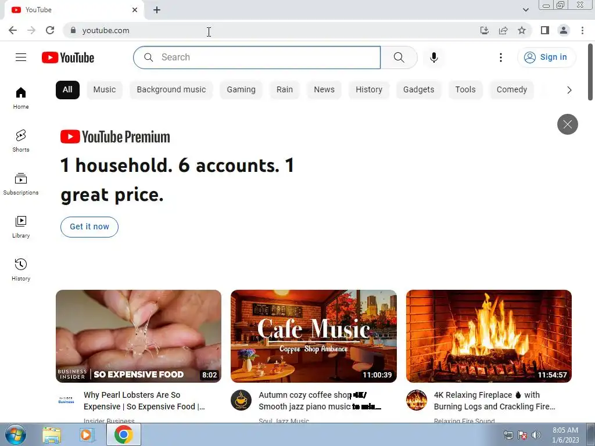Viewport: 595px width, 446px height.
Task: Select the Rain filter chip
Action: (285, 90)
